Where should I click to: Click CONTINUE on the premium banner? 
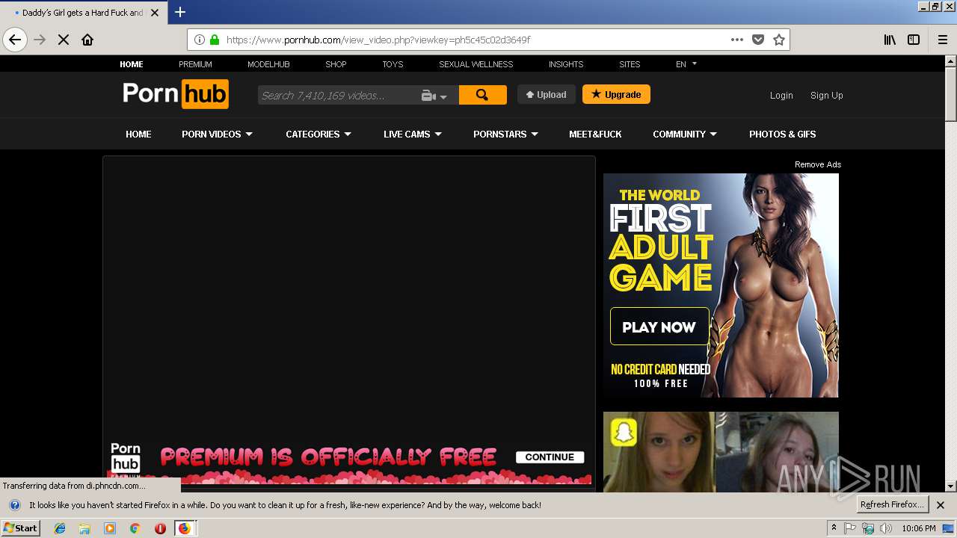[x=550, y=457]
